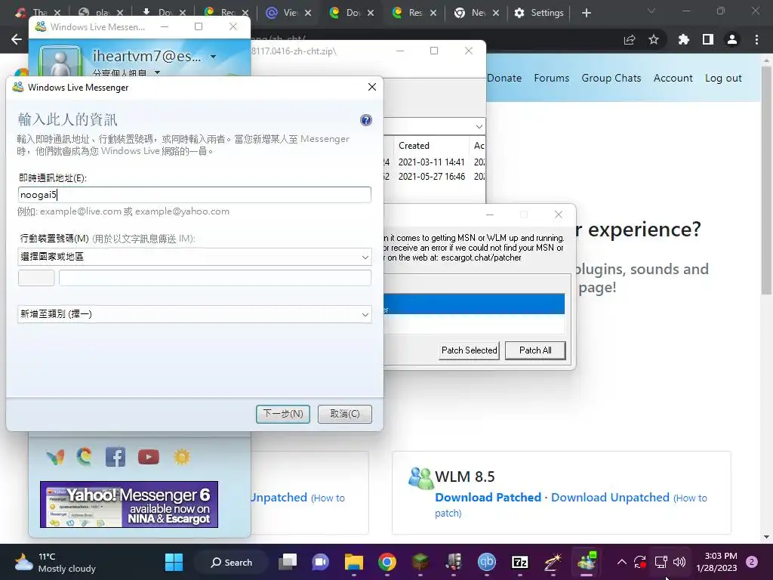Click the Windows Start button
Image resolution: width=773 pixels, height=580 pixels.
coord(174,562)
